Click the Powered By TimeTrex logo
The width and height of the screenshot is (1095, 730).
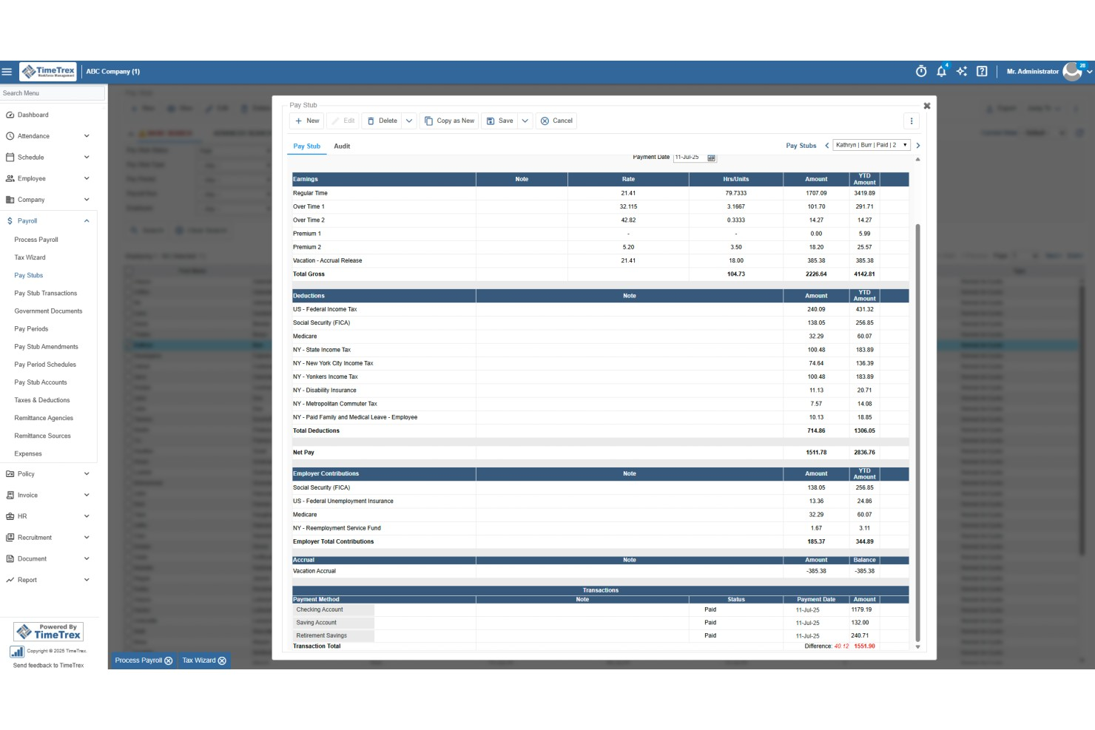click(x=49, y=632)
